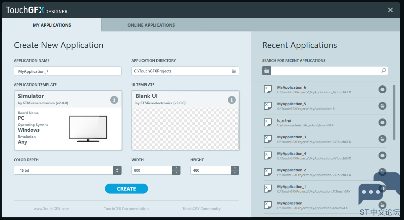Browse for application directory folder icon
Image resolution: width=404 pixels, height=220 pixels.
[x=234, y=71]
